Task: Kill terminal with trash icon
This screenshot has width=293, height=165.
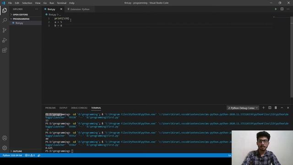Action: [x=276, y=108]
